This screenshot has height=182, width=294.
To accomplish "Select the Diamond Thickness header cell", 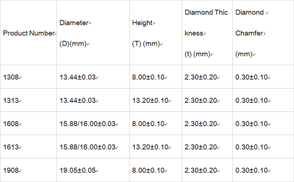I will click(207, 33).
